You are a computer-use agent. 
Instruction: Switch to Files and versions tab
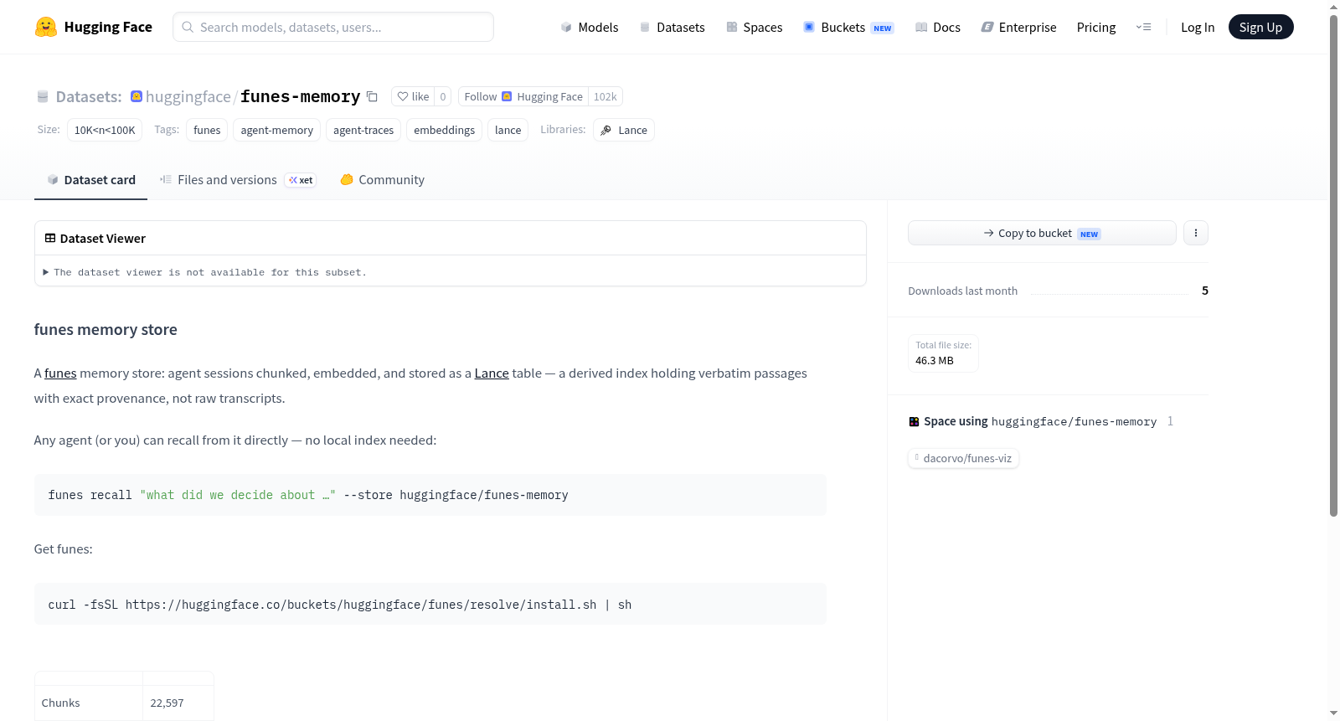[238, 180]
